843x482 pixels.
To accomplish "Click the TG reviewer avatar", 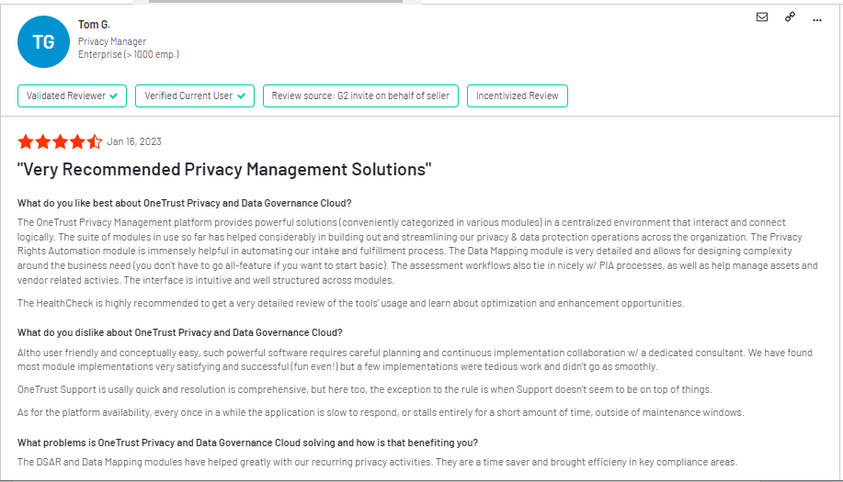I will click(43, 42).
